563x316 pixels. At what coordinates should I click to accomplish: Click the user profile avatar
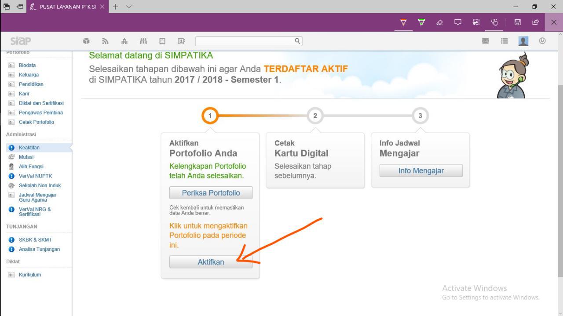tap(523, 41)
